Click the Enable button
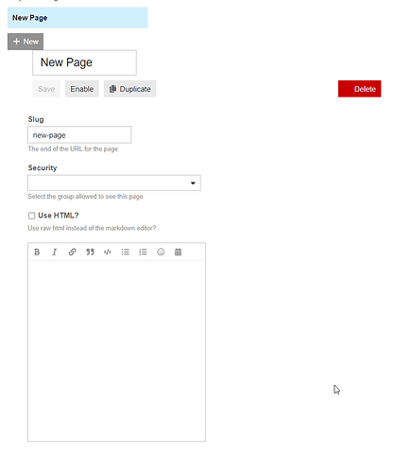 coord(82,89)
